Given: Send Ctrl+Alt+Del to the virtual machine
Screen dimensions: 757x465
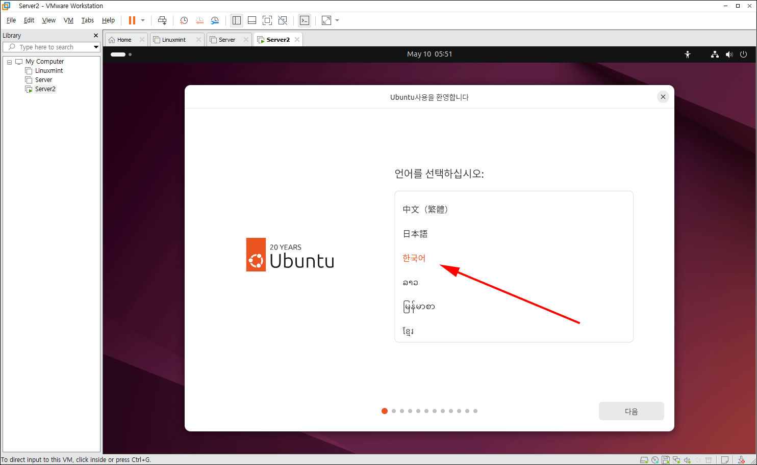Looking at the screenshot, I should pos(162,20).
